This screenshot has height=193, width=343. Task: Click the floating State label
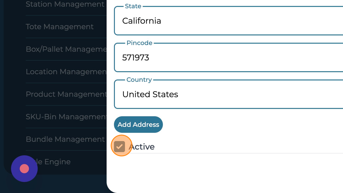click(133, 6)
